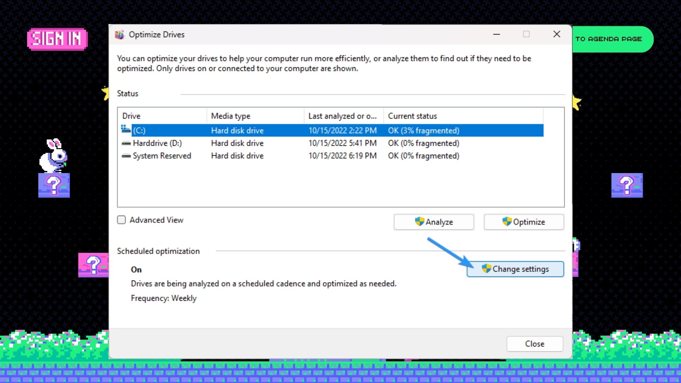681x383 pixels.
Task: Sort by the Current status column header
Action: coord(463,116)
